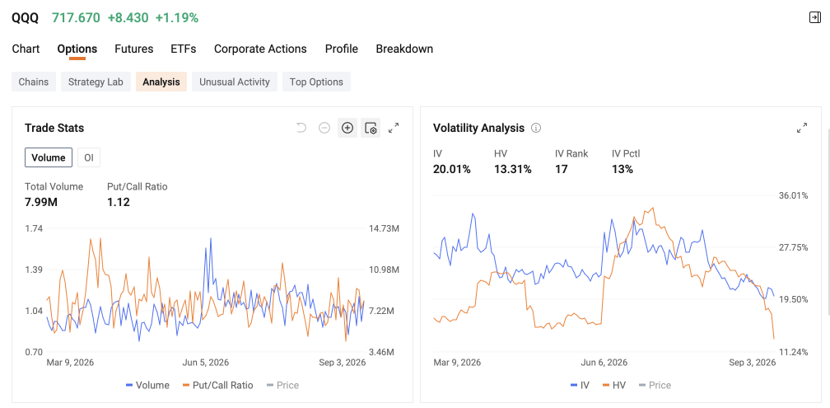Click the 14.73M axis label
Screen dimensions: 830x408
tap(384, 228)
